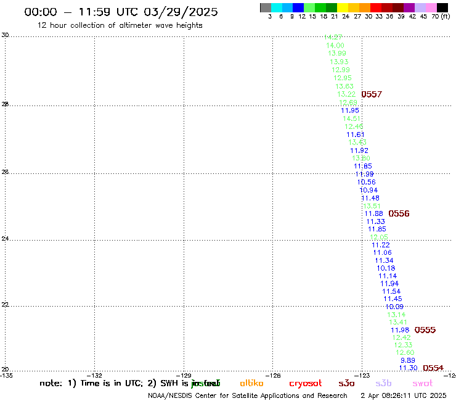Click the '12 hour collection' subtitle
Viewport: 456px width, 401px height.
click(120, 25)
